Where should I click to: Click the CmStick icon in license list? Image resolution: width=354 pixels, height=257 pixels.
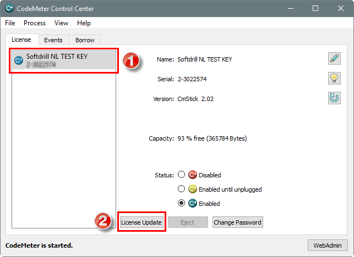(x=19, y=60)
